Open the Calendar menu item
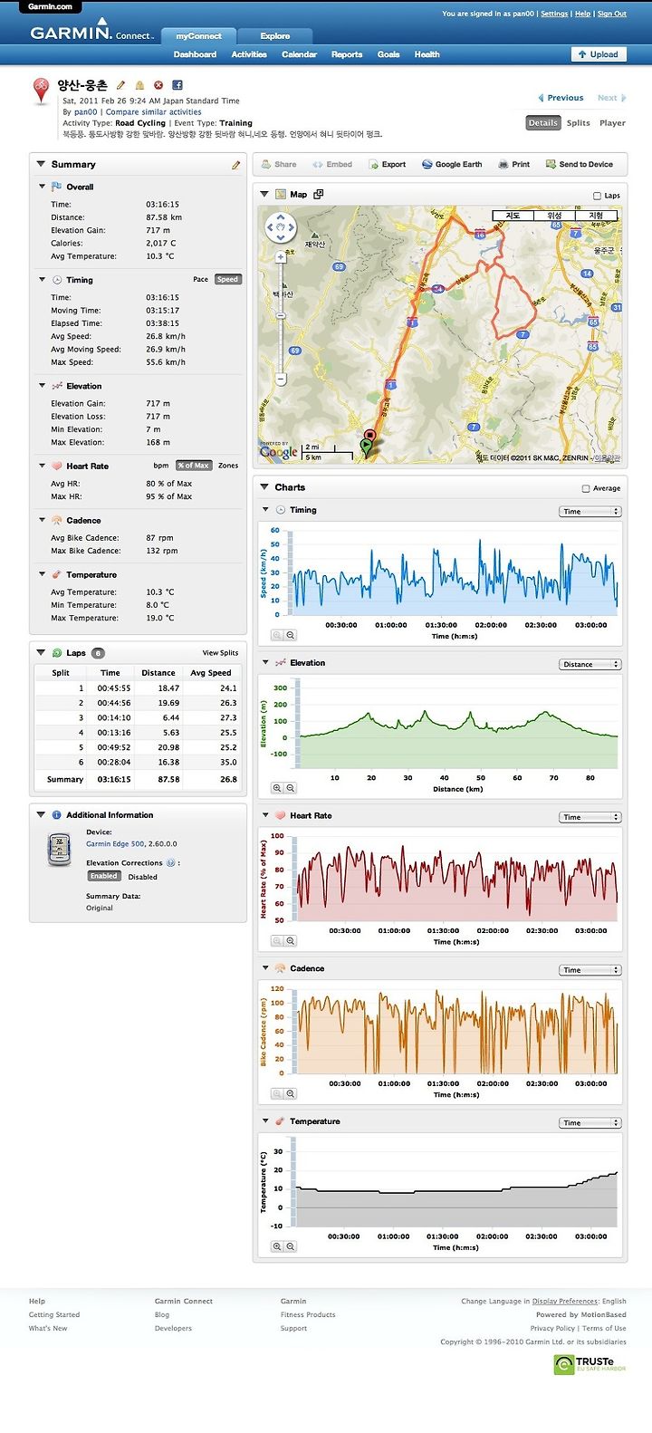Screen dimensions: 652x1433 (x=299, y=54)
